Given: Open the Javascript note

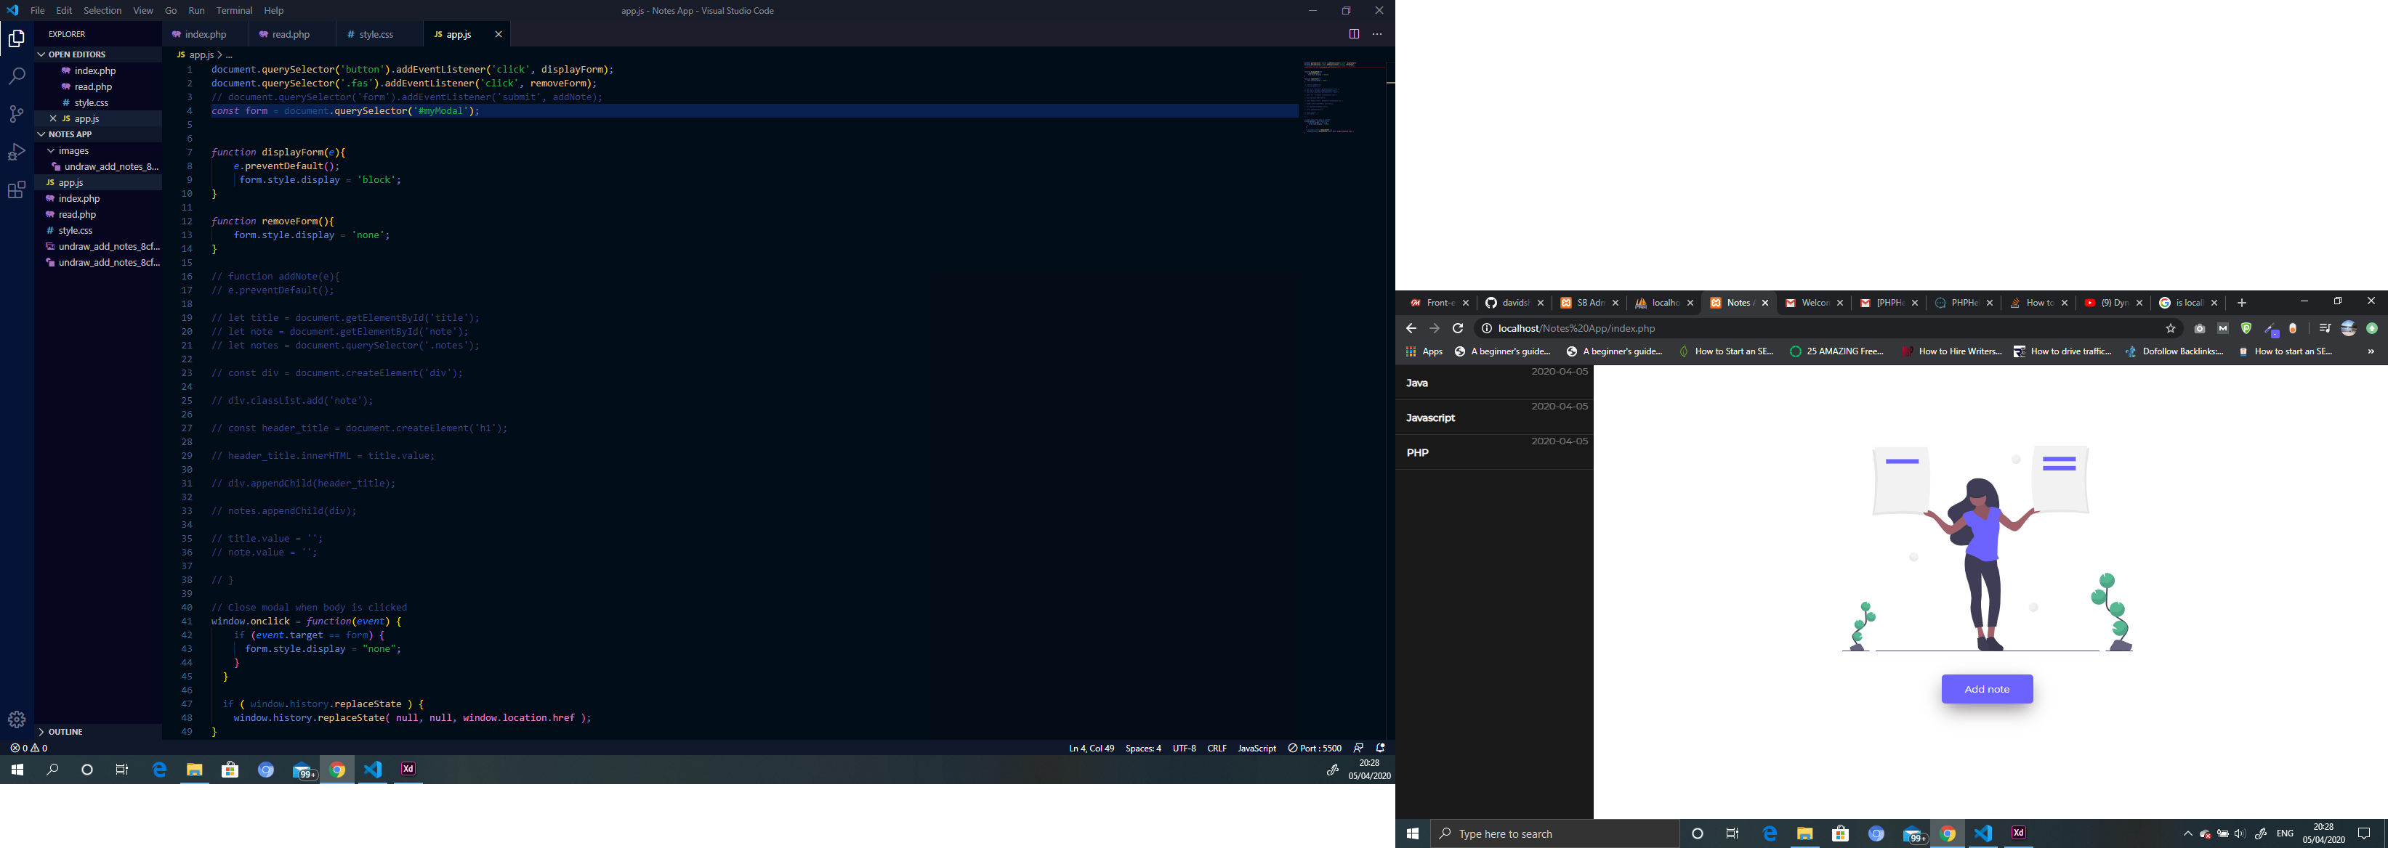Looking at the screenshot, I should tap(1493, 418).
